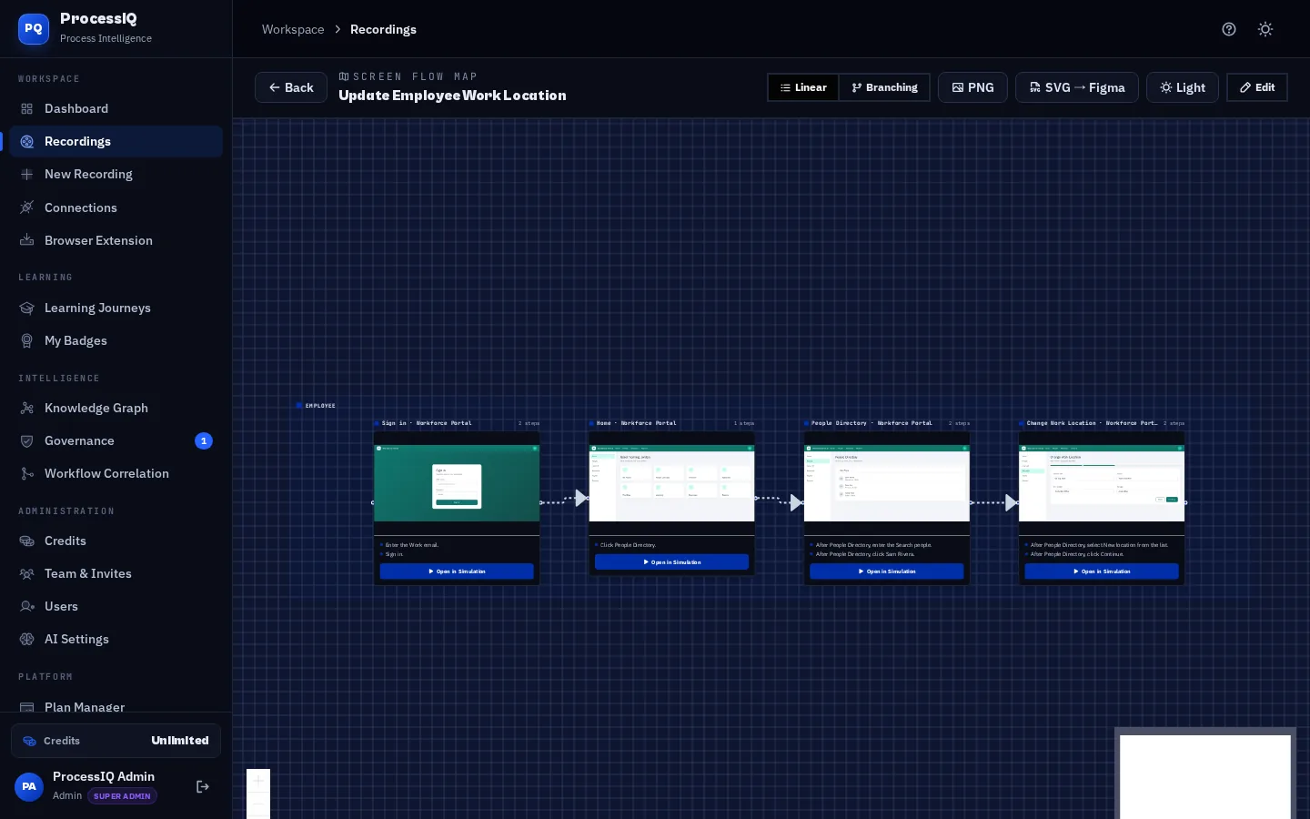Click the Credits coins icon in Administration

click(x=27, y=541)
